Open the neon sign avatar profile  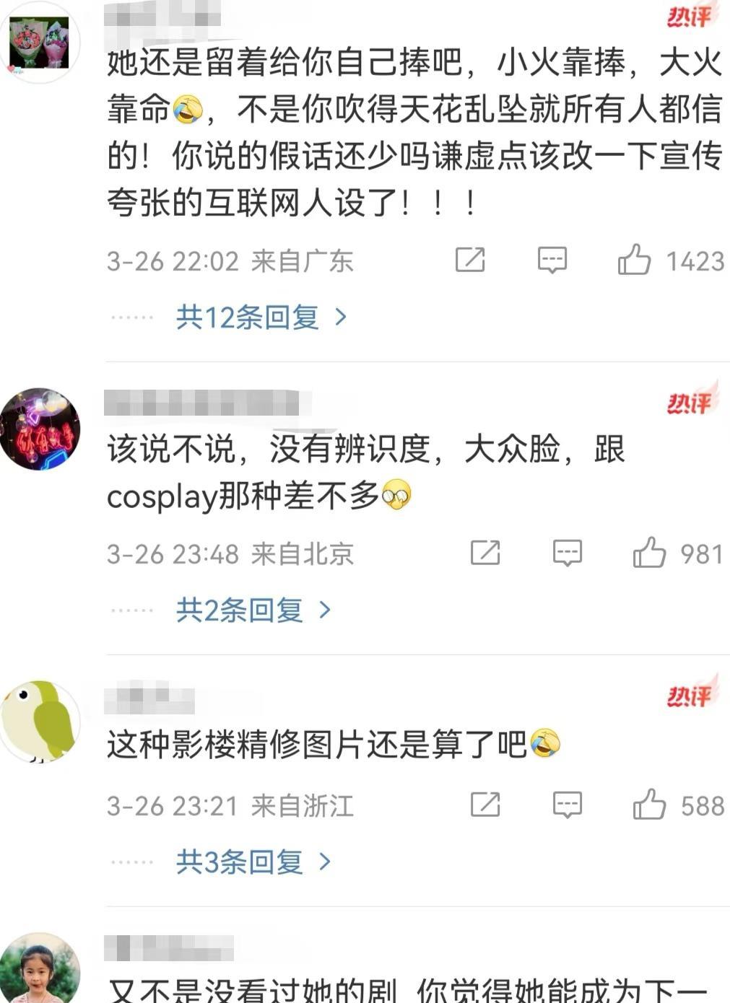[39, 429]
